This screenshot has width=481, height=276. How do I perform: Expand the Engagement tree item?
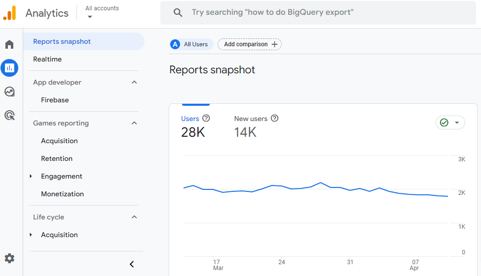pyautogui.click(x=31, y=176)
